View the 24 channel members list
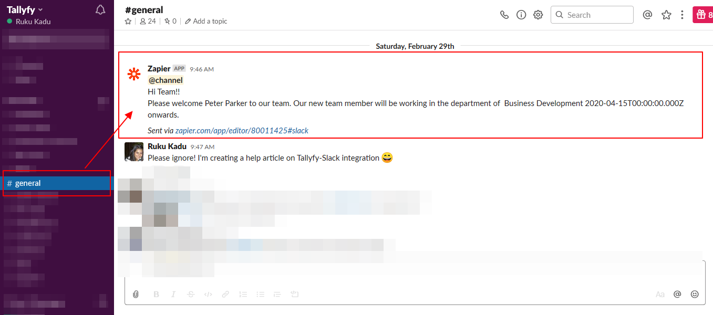This screenshot has width=713, height=315. click(x=147, y=21)
